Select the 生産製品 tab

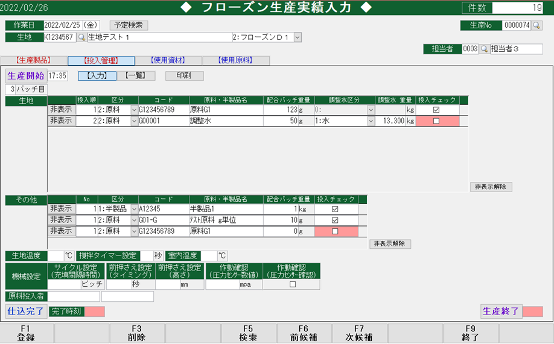tap(34, 61)
